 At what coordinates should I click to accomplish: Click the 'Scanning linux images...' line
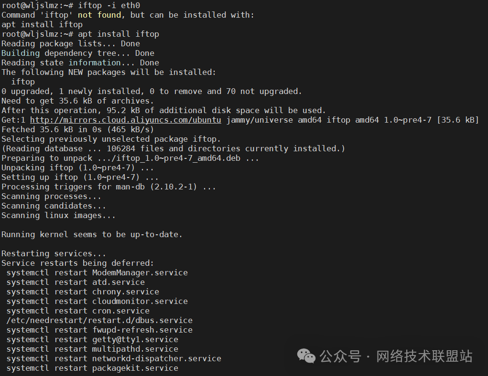pos(58,215)
